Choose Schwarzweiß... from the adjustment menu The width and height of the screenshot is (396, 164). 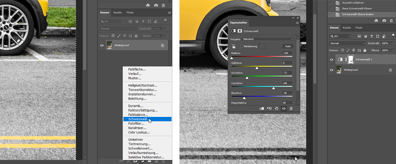coord(147,119)
